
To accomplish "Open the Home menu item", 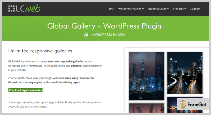I will tap(110, 9).
